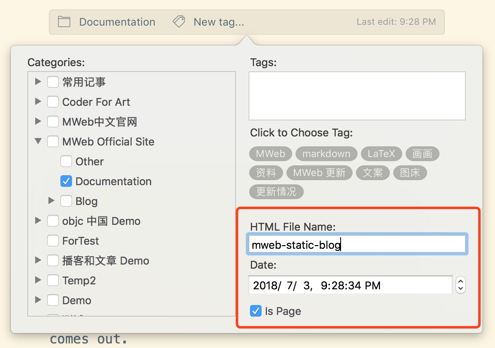The width and height of the screenshot is (495, 348).
Task: Pick the 图床 tag
Action: [x=410, y=173]
